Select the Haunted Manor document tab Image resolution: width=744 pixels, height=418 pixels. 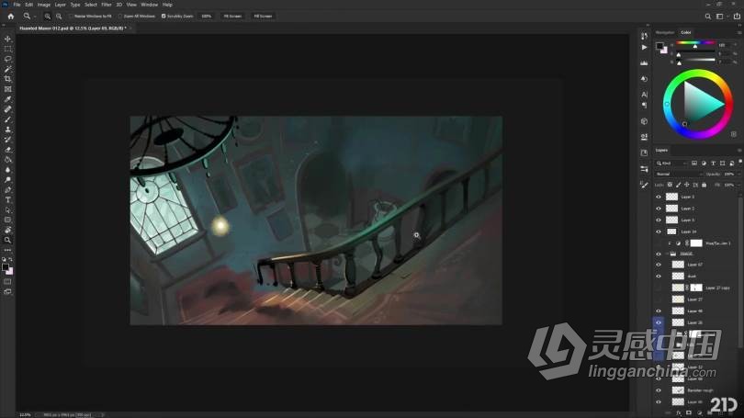tap(73, 28)
